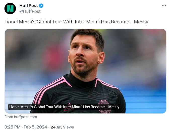Open the tweet's more options ellipsis menu
The width and height of the screenshot is (171, 131).
pos(164,6)
